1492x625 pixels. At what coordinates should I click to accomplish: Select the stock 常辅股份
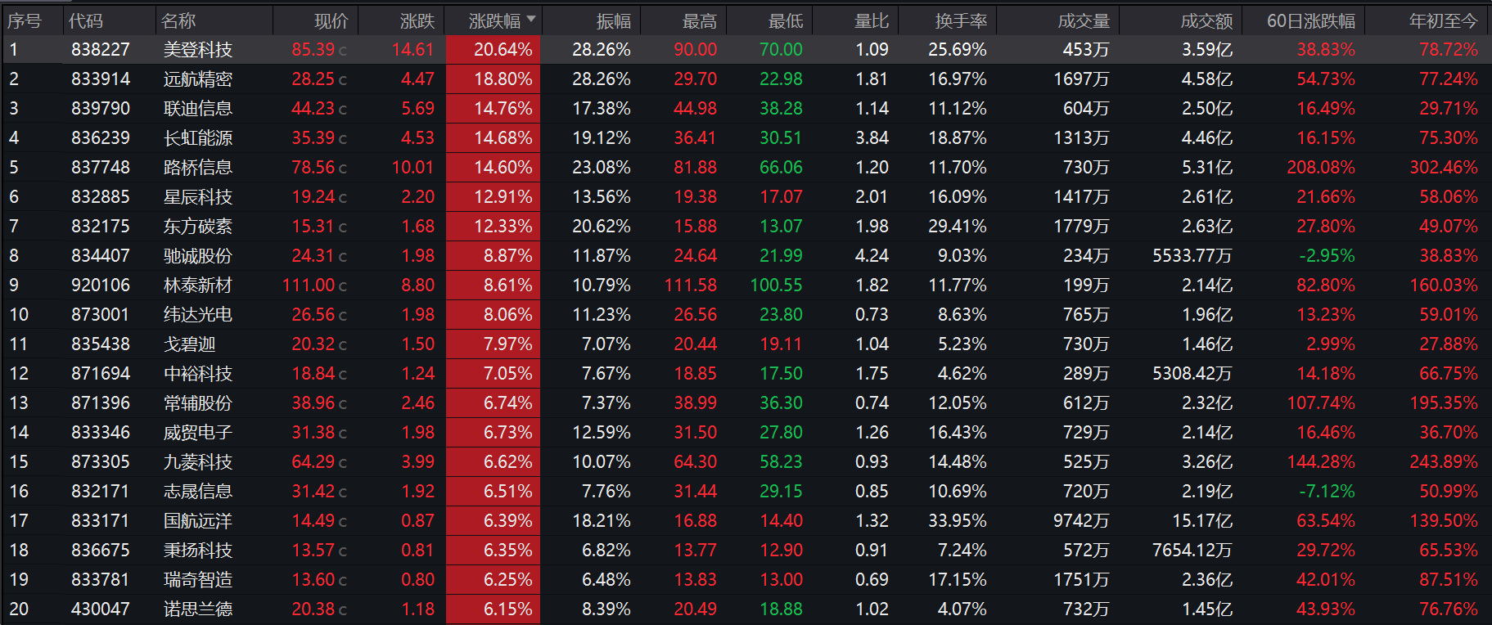tap(198, 403)
